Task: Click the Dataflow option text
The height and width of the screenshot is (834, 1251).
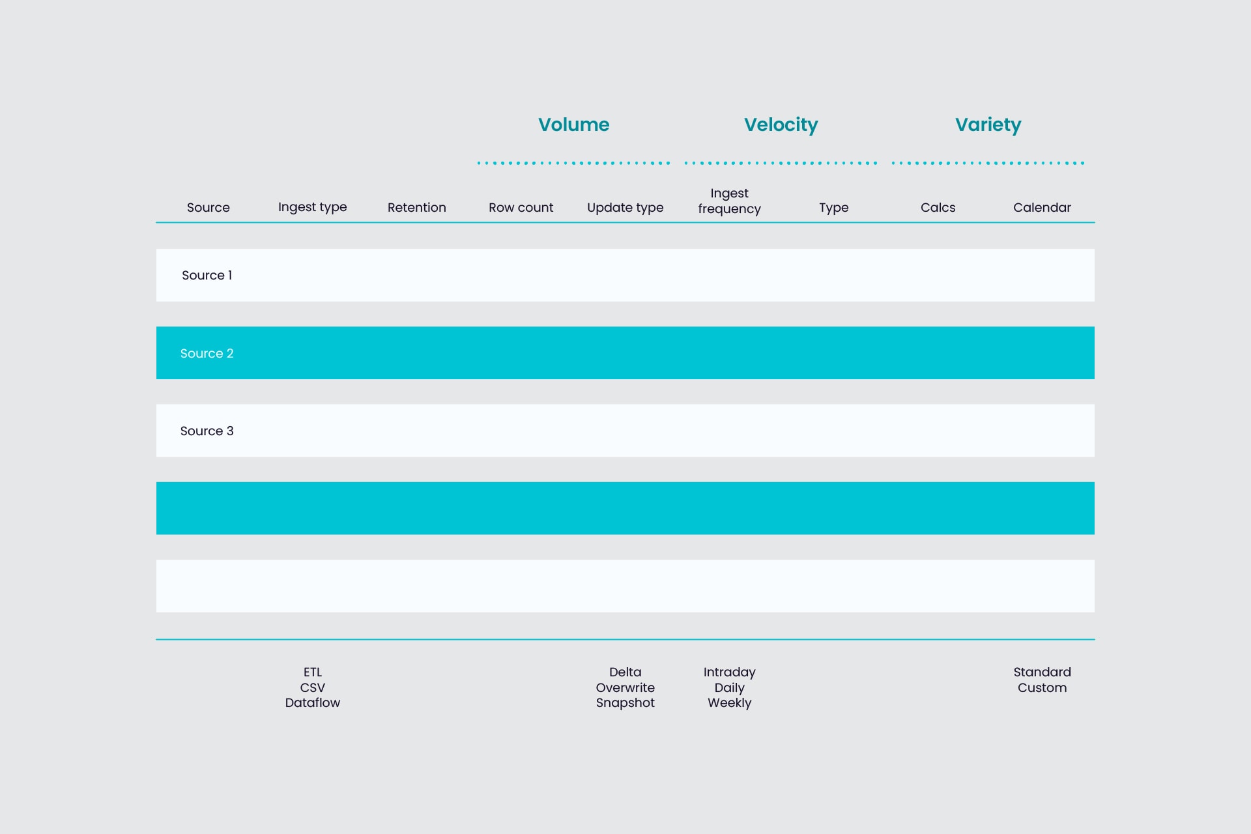Action: point(312,702)
